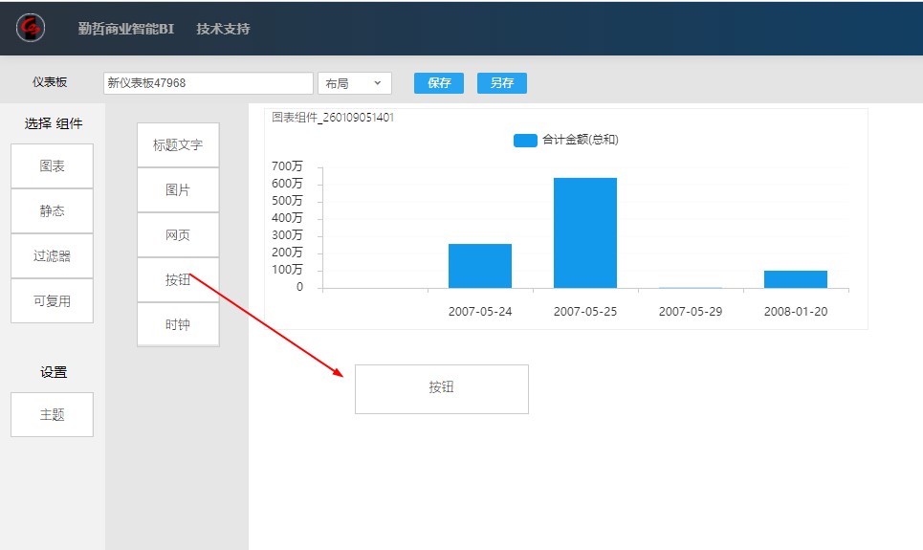Image resolution: width=923 pixels, height=550 pixels.
Task: Open the 可复用 component category
Action: pyautogui.click(x=52, y=301)
